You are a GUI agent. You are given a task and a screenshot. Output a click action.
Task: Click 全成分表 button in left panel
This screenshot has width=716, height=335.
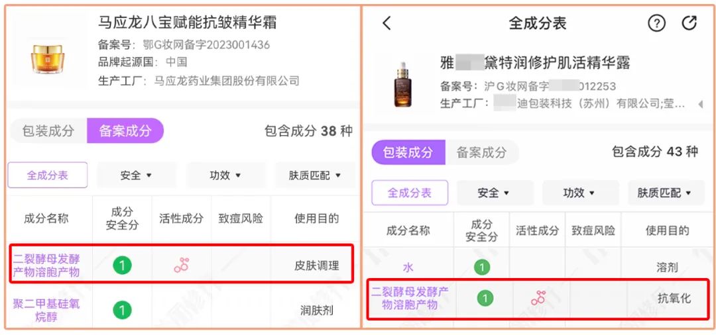tap(48, 175)
